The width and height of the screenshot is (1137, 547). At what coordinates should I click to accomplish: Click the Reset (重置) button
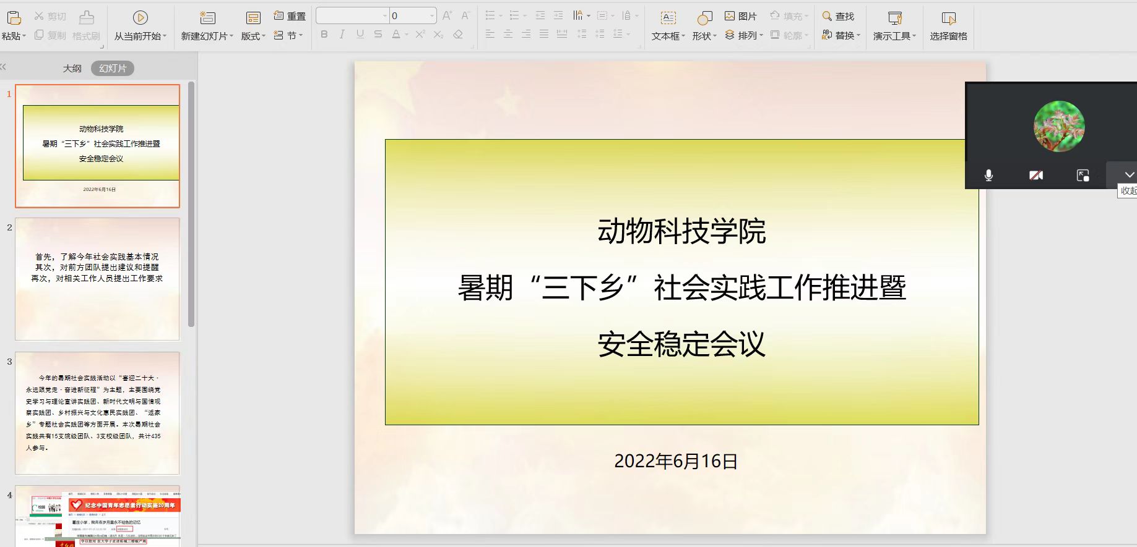[290, 16]
